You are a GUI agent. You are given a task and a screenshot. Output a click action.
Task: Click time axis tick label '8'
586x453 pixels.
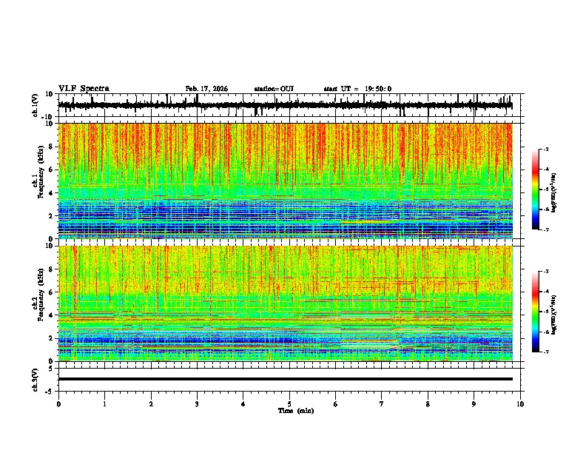pyautogui.click(x=428, y=404)
